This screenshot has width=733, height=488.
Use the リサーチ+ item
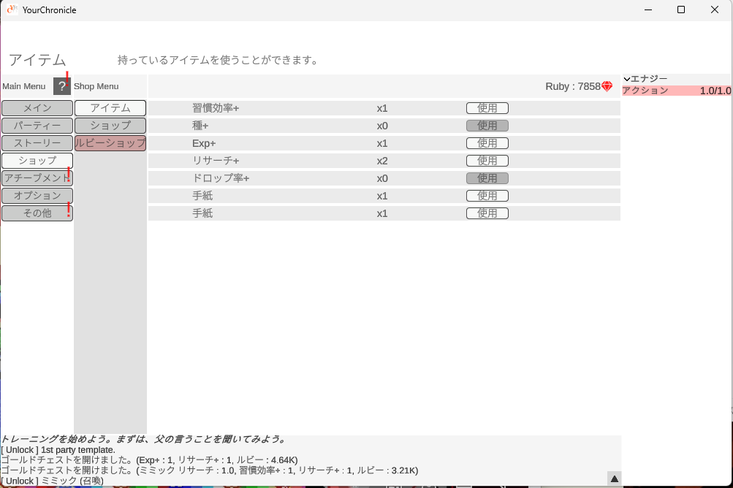pos(487,161)
